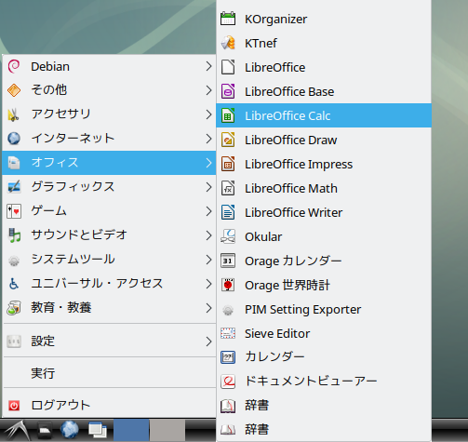Click the orange LibreOffice Impress icon

(x=228, y=164)
